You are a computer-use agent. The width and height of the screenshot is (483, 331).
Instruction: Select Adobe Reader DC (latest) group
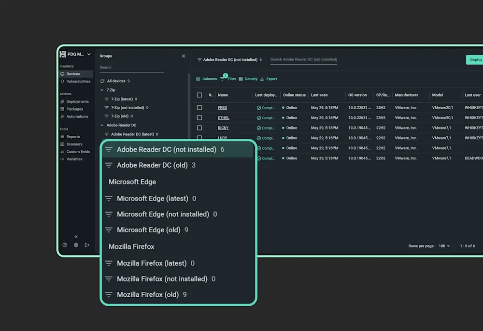[132, 134]
